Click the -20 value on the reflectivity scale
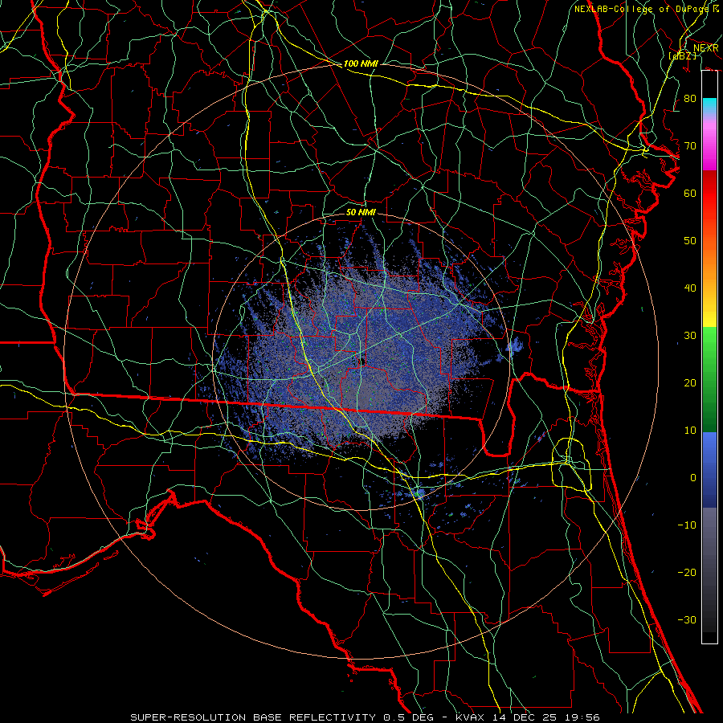 click(x=687, y=572)
